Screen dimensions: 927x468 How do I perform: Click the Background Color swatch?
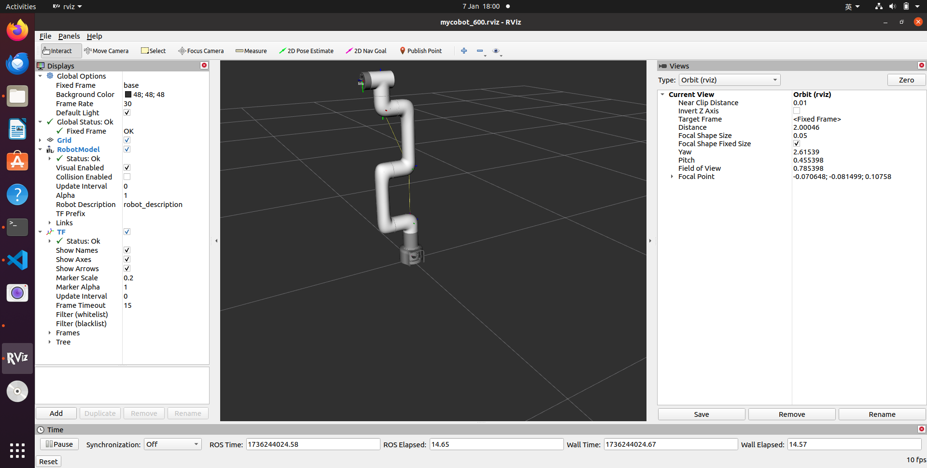(128, 95)
